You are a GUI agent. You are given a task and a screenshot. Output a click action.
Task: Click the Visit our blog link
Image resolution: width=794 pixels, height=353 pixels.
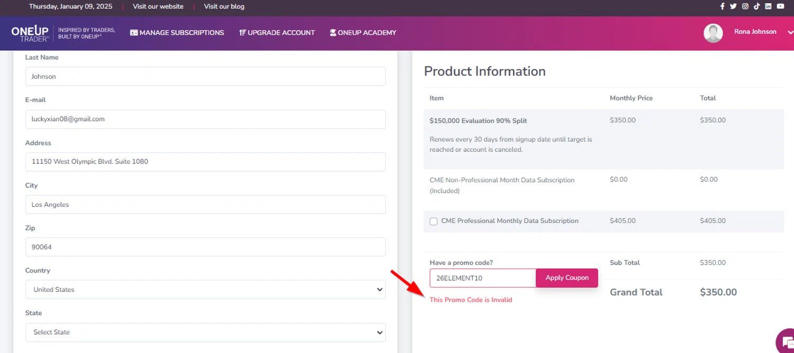coord(224,6)
